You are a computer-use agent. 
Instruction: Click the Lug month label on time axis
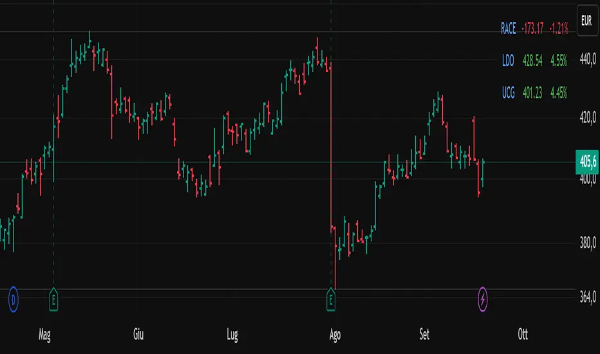point(232,335)
